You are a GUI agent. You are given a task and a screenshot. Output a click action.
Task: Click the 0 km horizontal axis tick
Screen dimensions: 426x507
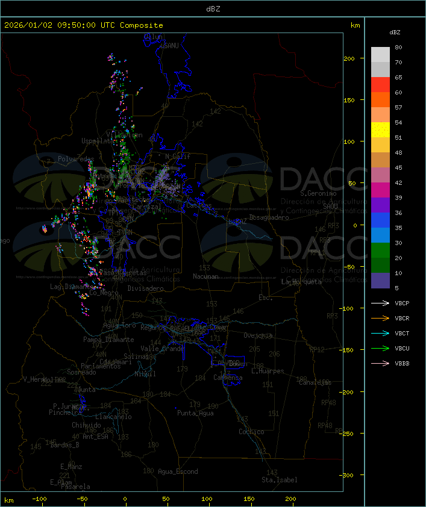click(125, 499)
